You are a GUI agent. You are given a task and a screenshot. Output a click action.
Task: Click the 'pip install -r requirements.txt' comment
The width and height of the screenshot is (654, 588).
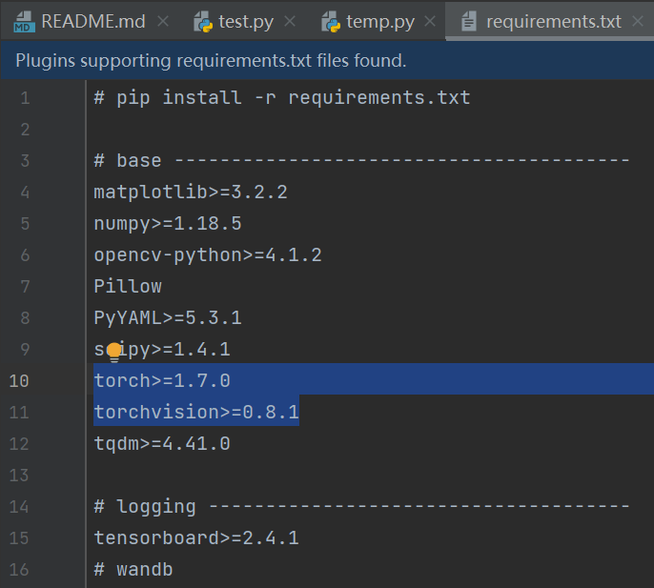tap(282, 98)
